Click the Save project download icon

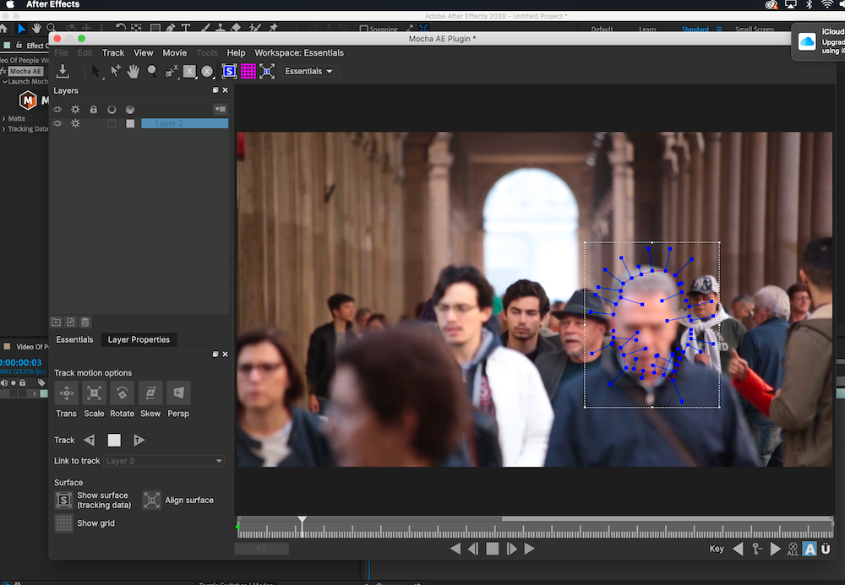(x=63, y=72)
